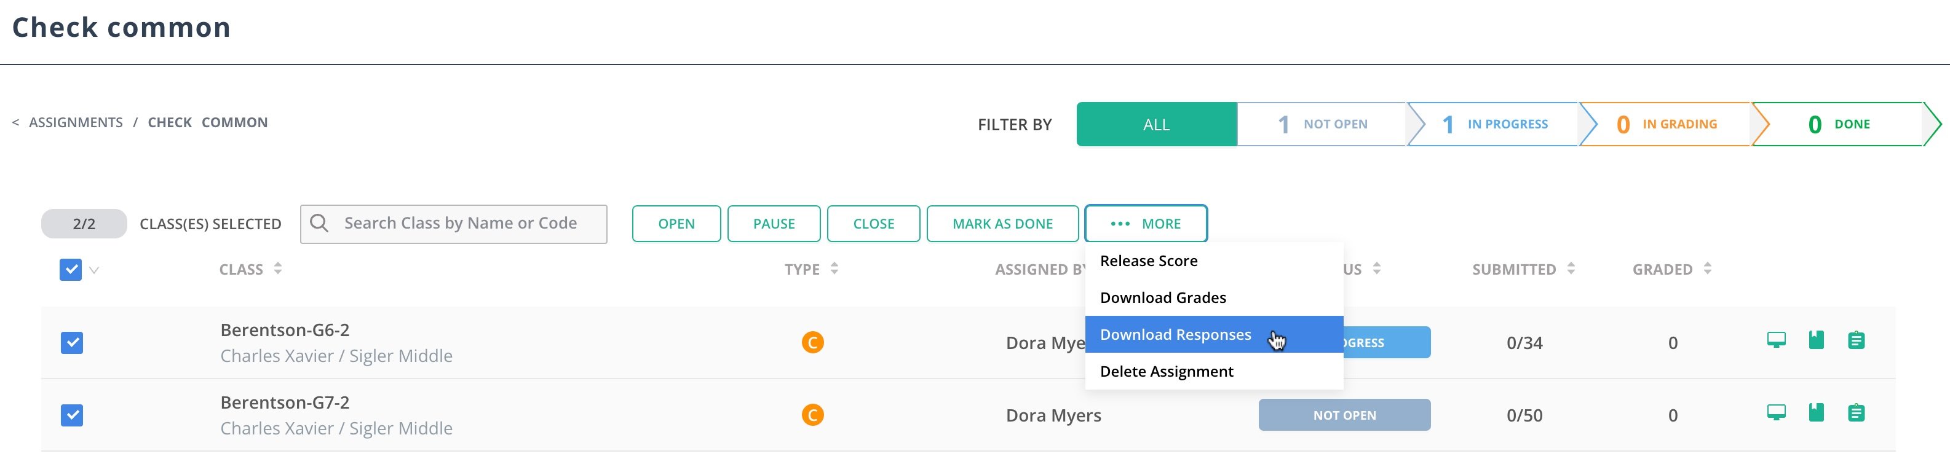Uncheck the Berentson-G7-2 row checkbox
The width and height of the screenshot is (1950, 475).
coord(72,415)
